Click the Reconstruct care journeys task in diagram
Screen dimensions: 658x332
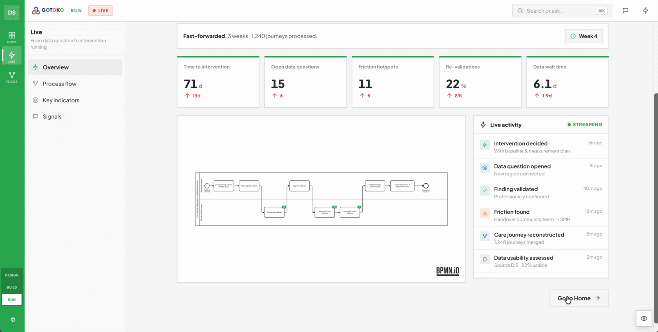point(325,212)
